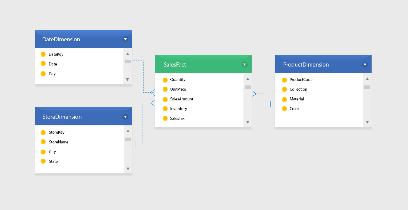This screenshot has width=408, height=210.
Task: Click the scrollbar thumb in ProductDimension list
Action: coord(367,87)
